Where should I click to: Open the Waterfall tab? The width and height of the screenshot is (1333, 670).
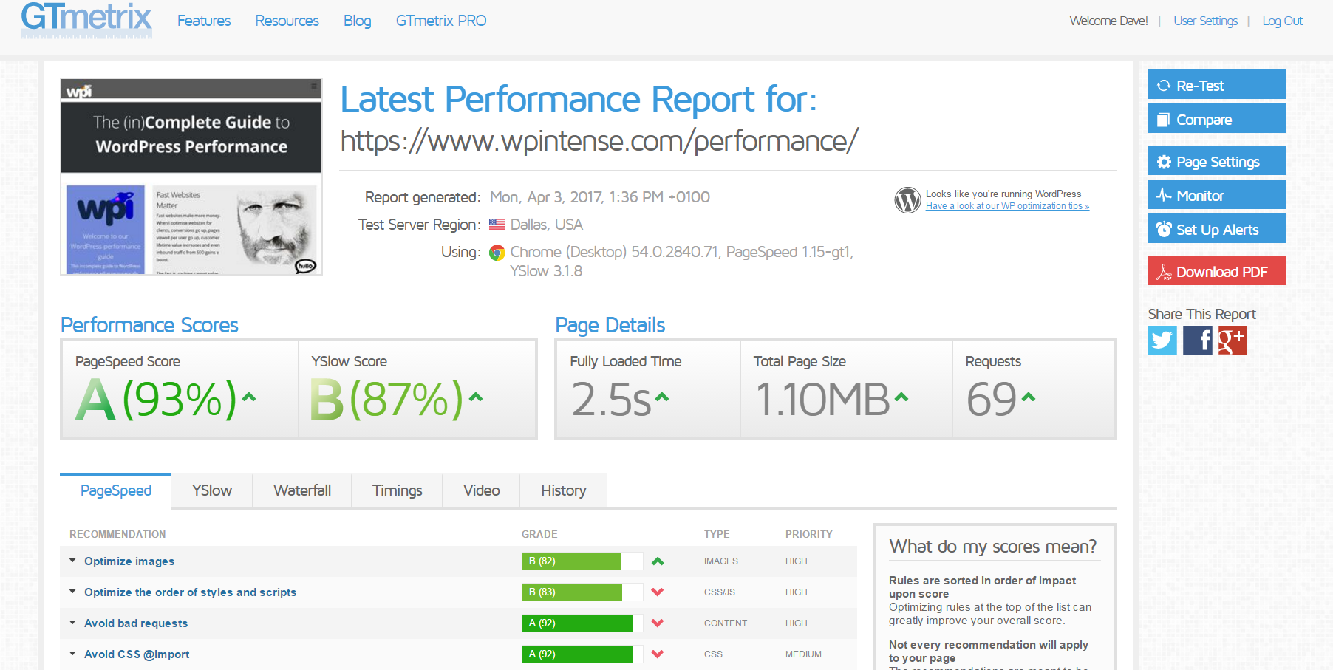302,490
